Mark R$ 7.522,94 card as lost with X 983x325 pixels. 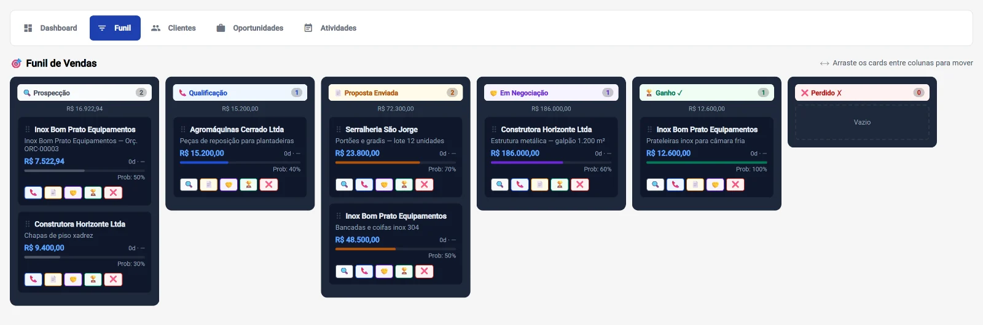point(113,193)
